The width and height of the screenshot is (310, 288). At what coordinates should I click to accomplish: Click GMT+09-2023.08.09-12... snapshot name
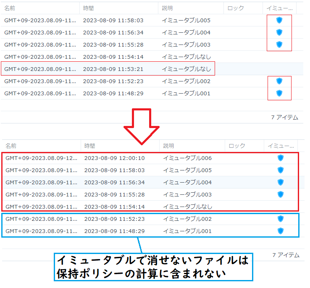click(x=41, y=158)
